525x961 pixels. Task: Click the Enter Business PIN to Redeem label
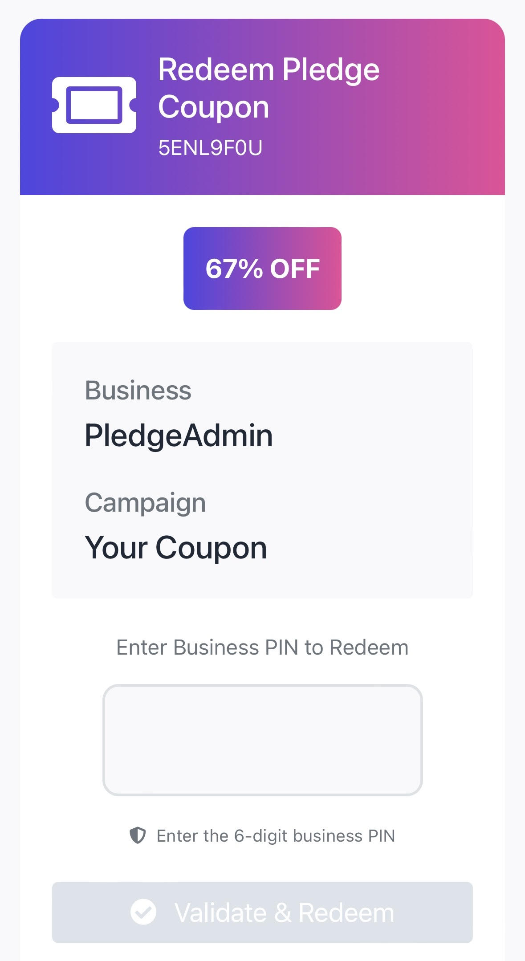(262, 647)
